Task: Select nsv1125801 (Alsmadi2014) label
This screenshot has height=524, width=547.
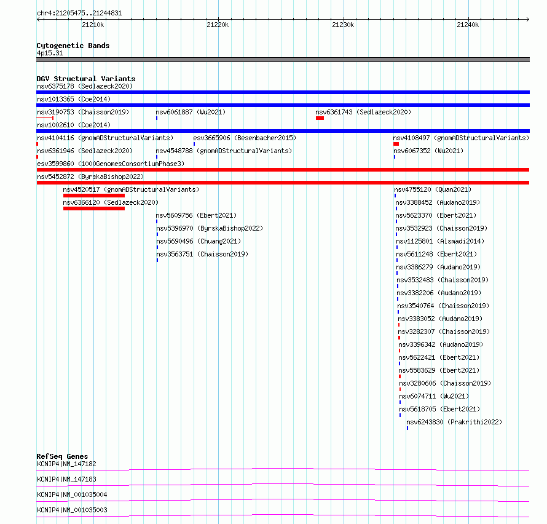Action: (440, 241)
